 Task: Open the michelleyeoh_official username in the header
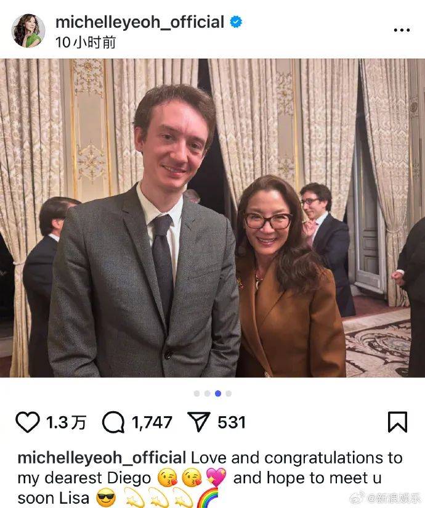pos(140,22)
